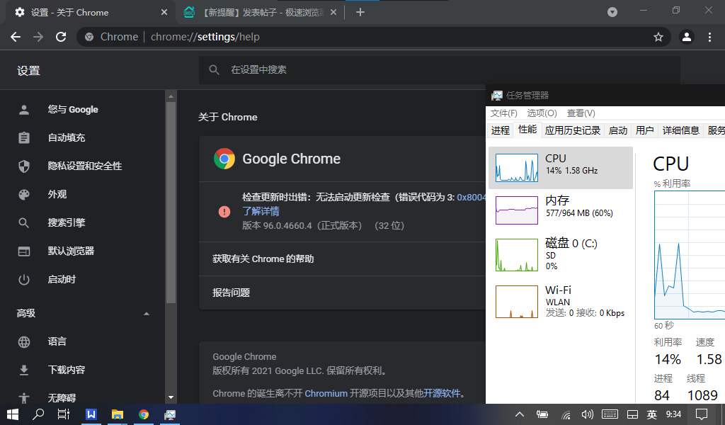725x425 pixels.
Task: Close the 设置 - 关于 Chrome tab
Action: (164, 13)
